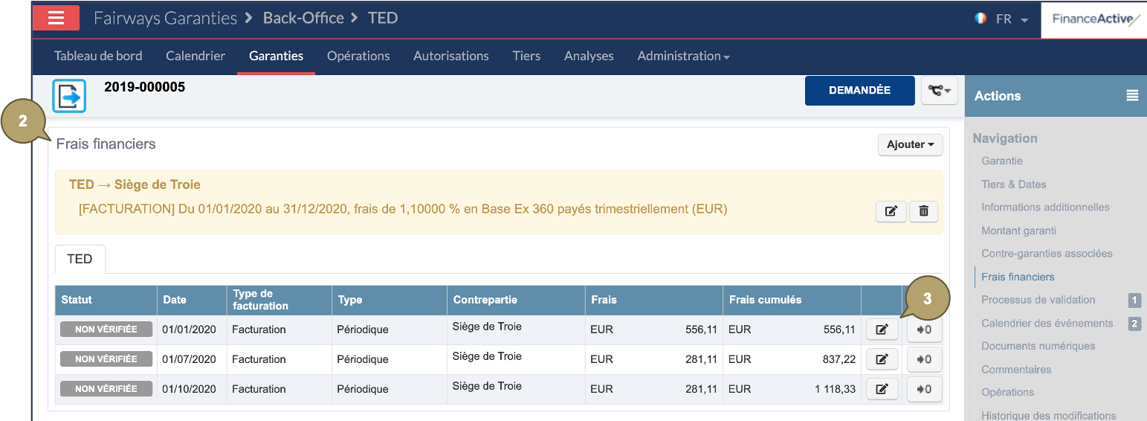Navigate to Calendrier des événements

[x=1047, y=323]
